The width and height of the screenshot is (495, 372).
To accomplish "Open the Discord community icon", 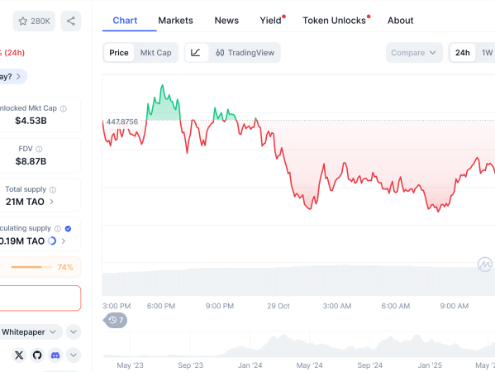I will click(55, 355).
